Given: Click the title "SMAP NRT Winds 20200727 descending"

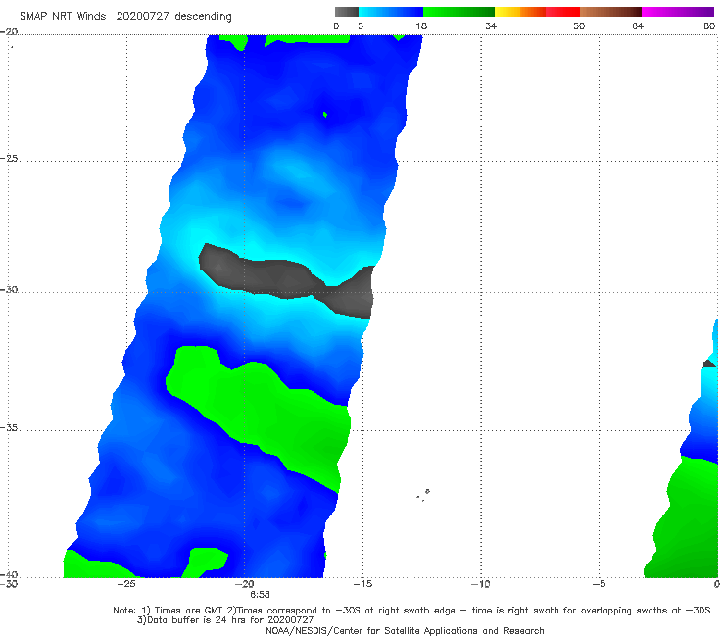Looking at the screenshot, I should coord(125,16).
